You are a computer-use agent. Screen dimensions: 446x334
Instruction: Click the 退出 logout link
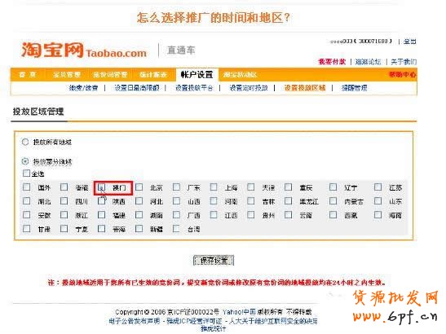click(x=410, y=42)
